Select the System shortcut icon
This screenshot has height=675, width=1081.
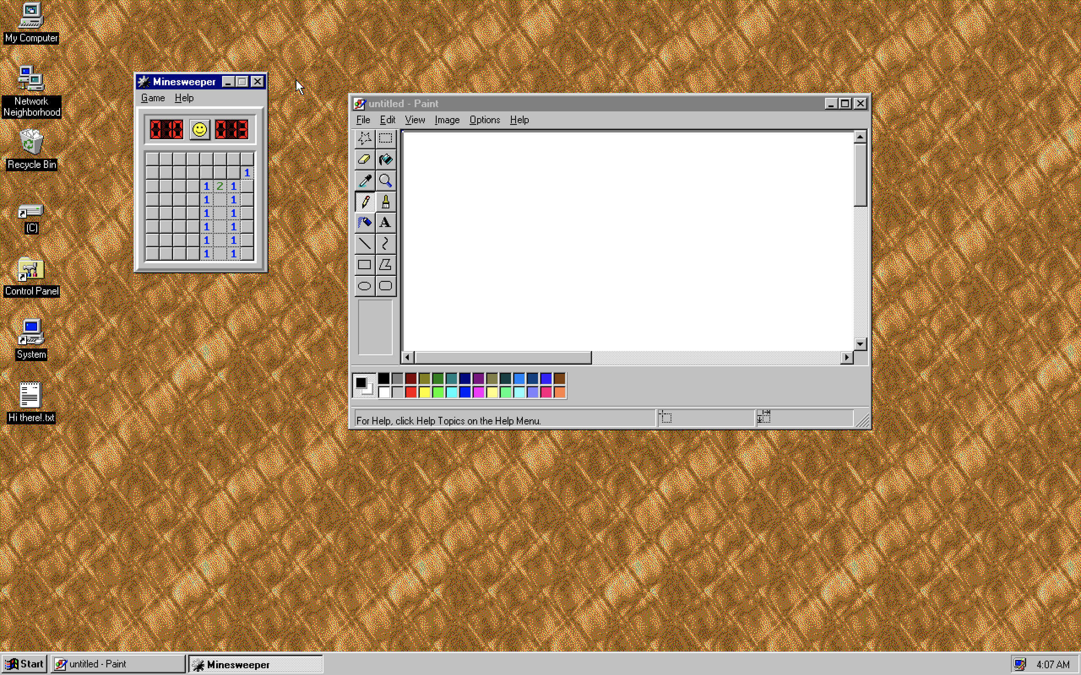point(31,339)
